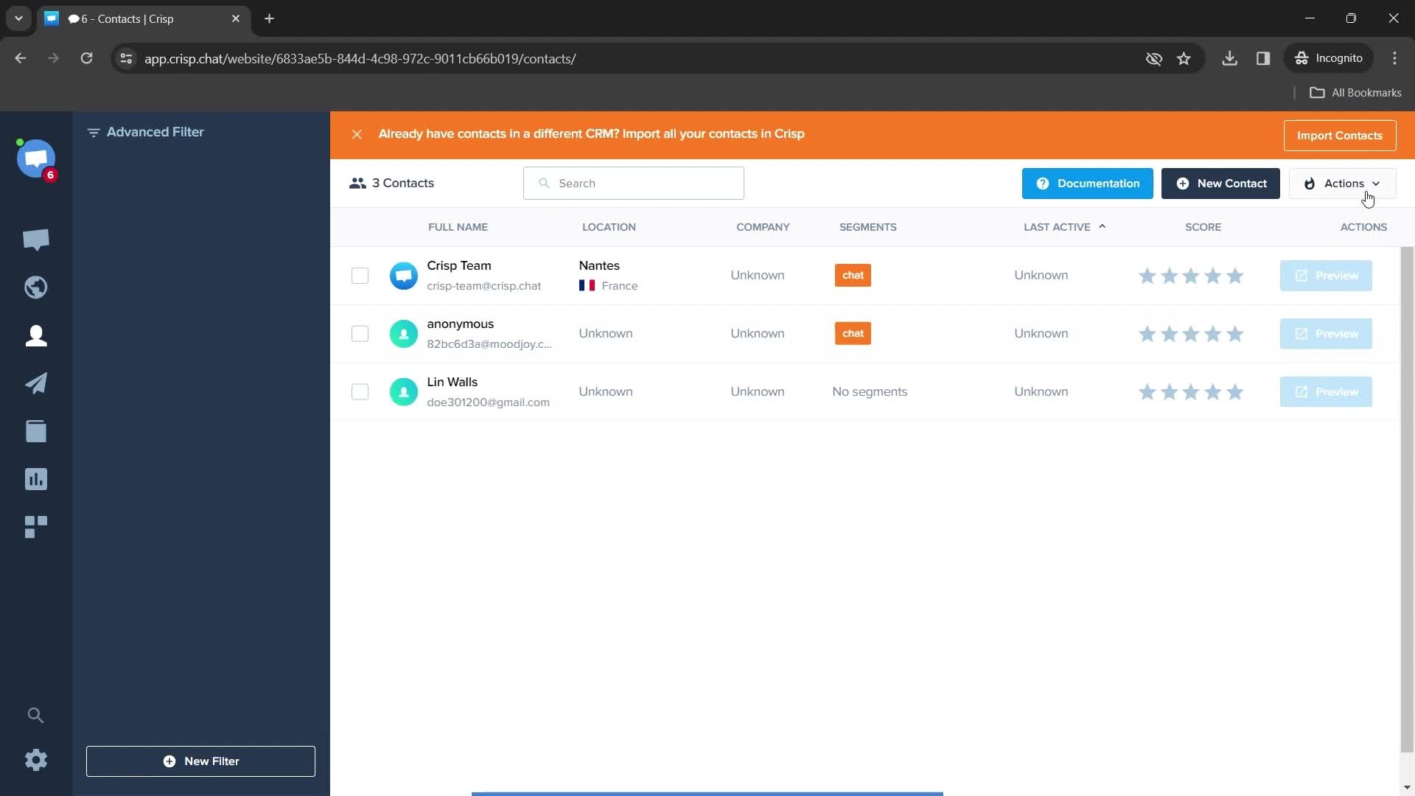Select the globe/website sidebar icon
This screenshot has height=796, width=1415.
point(36,287)
